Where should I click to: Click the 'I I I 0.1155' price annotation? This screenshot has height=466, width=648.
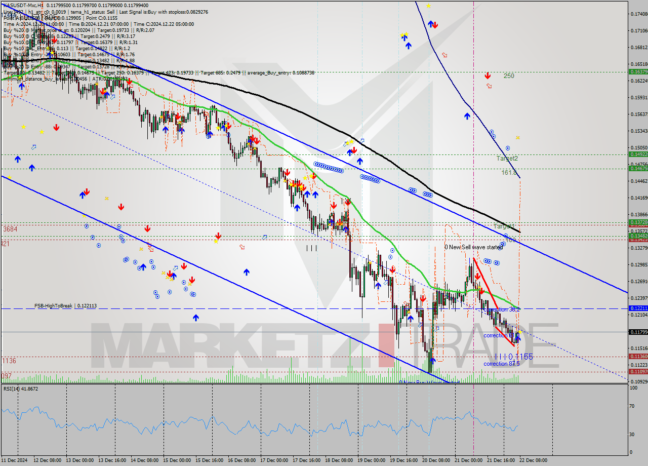click(513, 357)
